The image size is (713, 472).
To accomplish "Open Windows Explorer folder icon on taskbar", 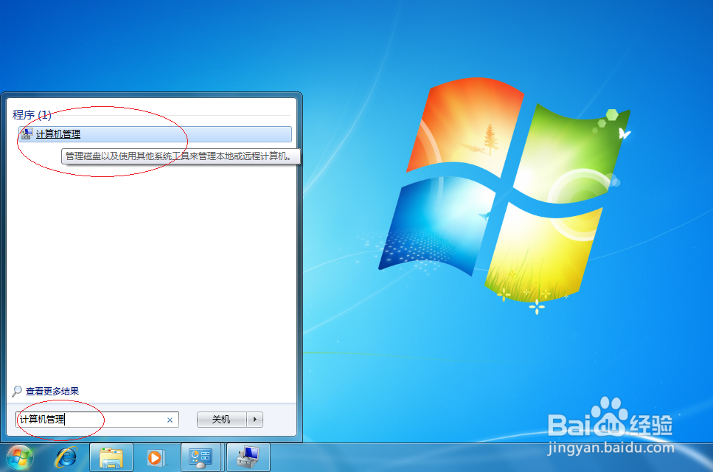I will (111, 457).
